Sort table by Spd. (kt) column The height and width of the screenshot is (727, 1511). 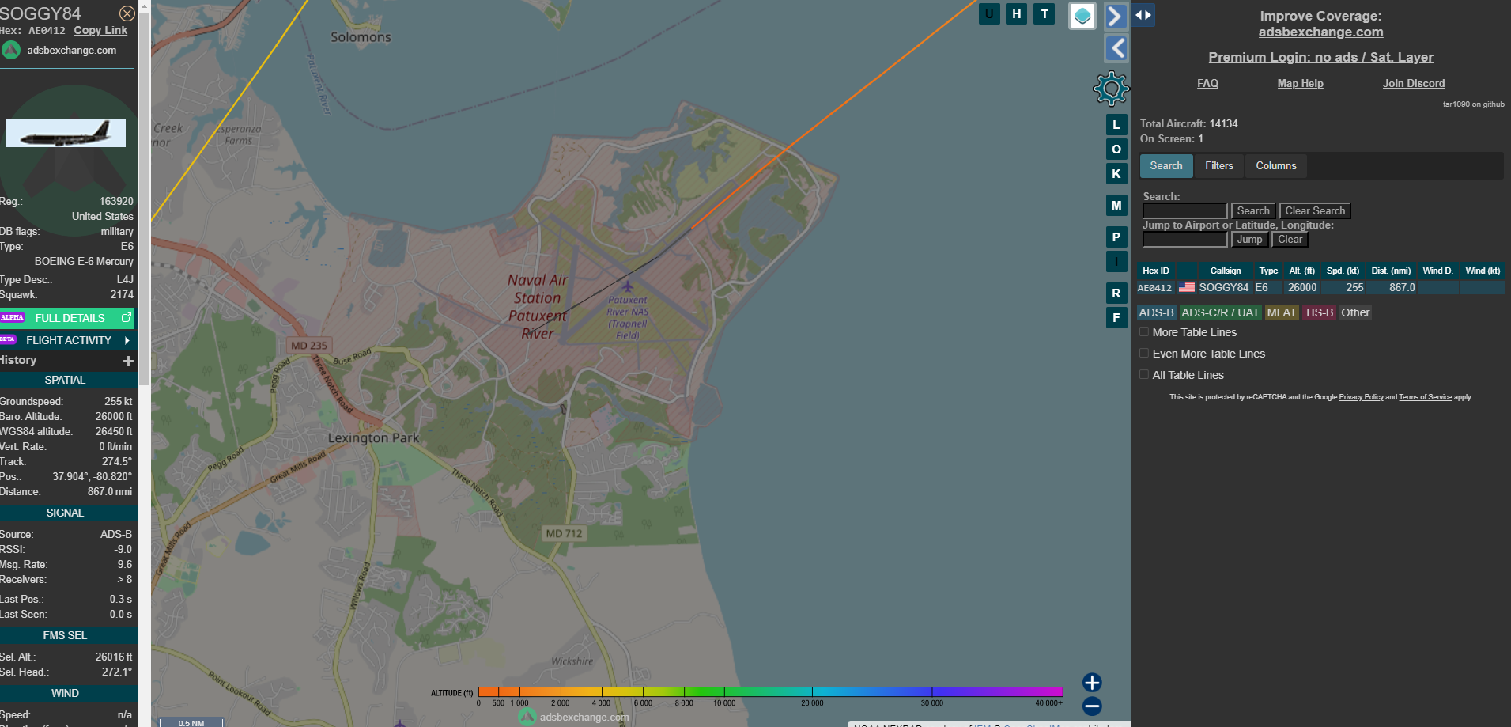(x=1343, y=271)
